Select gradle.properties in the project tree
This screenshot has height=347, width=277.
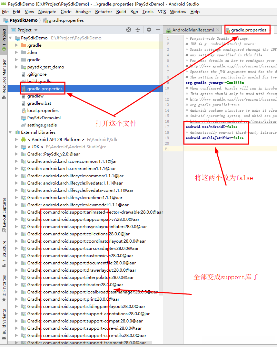pos(45,89)
